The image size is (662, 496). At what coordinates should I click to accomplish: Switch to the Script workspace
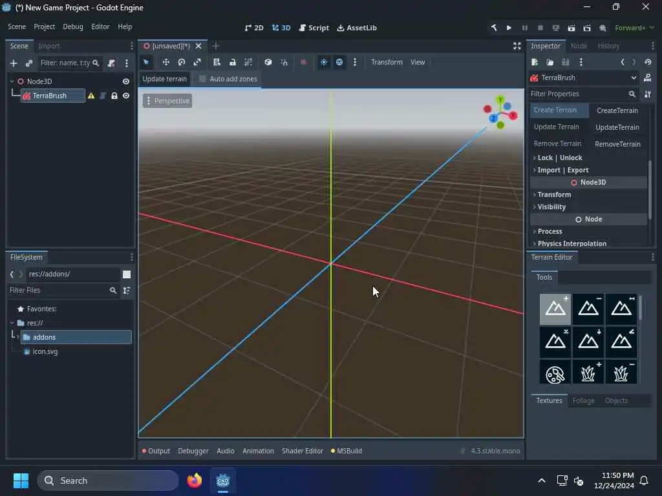(x=314, y=28)
